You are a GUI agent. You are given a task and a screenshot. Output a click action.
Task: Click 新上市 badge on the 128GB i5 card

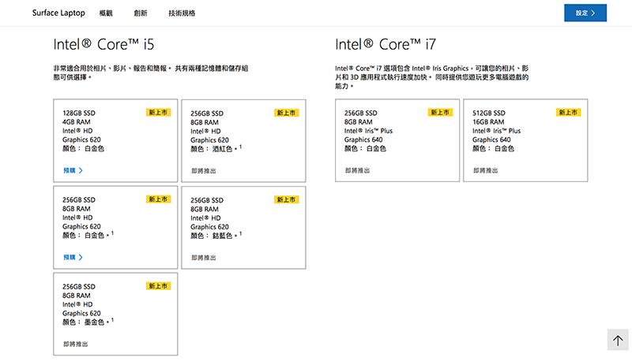158,113
